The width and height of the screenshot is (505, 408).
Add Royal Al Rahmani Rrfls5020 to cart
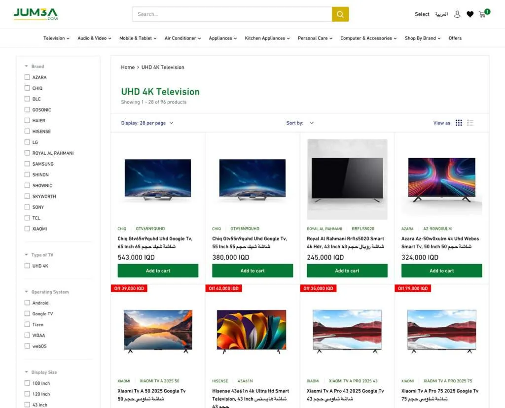coord(347,271)
